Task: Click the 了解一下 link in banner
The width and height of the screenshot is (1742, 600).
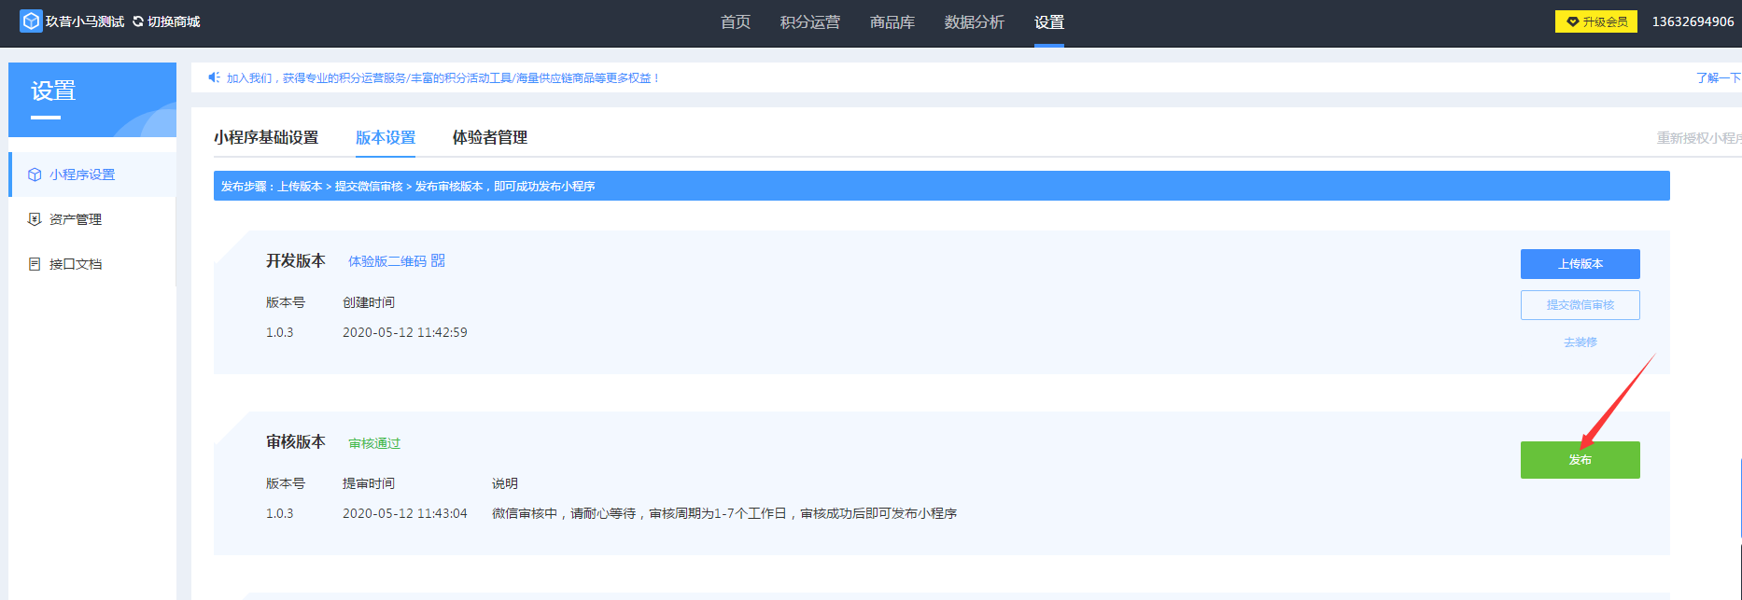Action: coord(1717,78)
